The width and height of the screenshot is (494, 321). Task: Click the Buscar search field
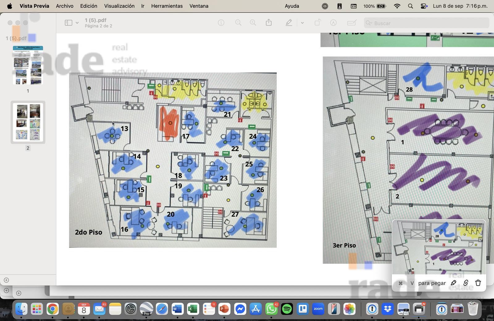click(426, 23)
